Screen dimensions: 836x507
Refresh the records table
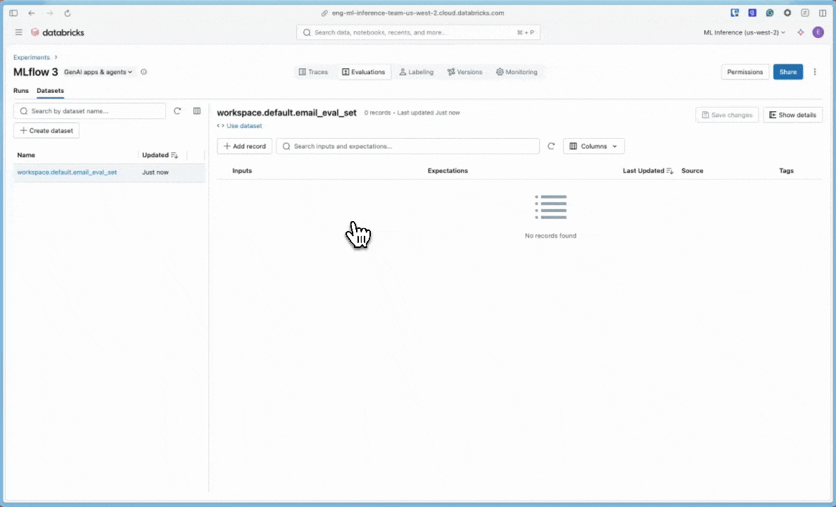point(551,146)
